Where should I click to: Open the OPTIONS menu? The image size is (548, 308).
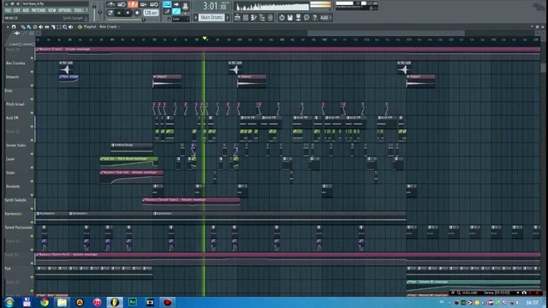coord(65,10)
